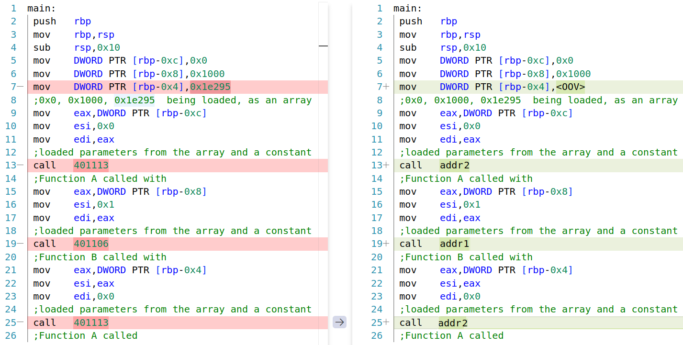Click the minus marker beside left line 13
Viewport: 683px width, 345px height.
(x=20, y=166)
